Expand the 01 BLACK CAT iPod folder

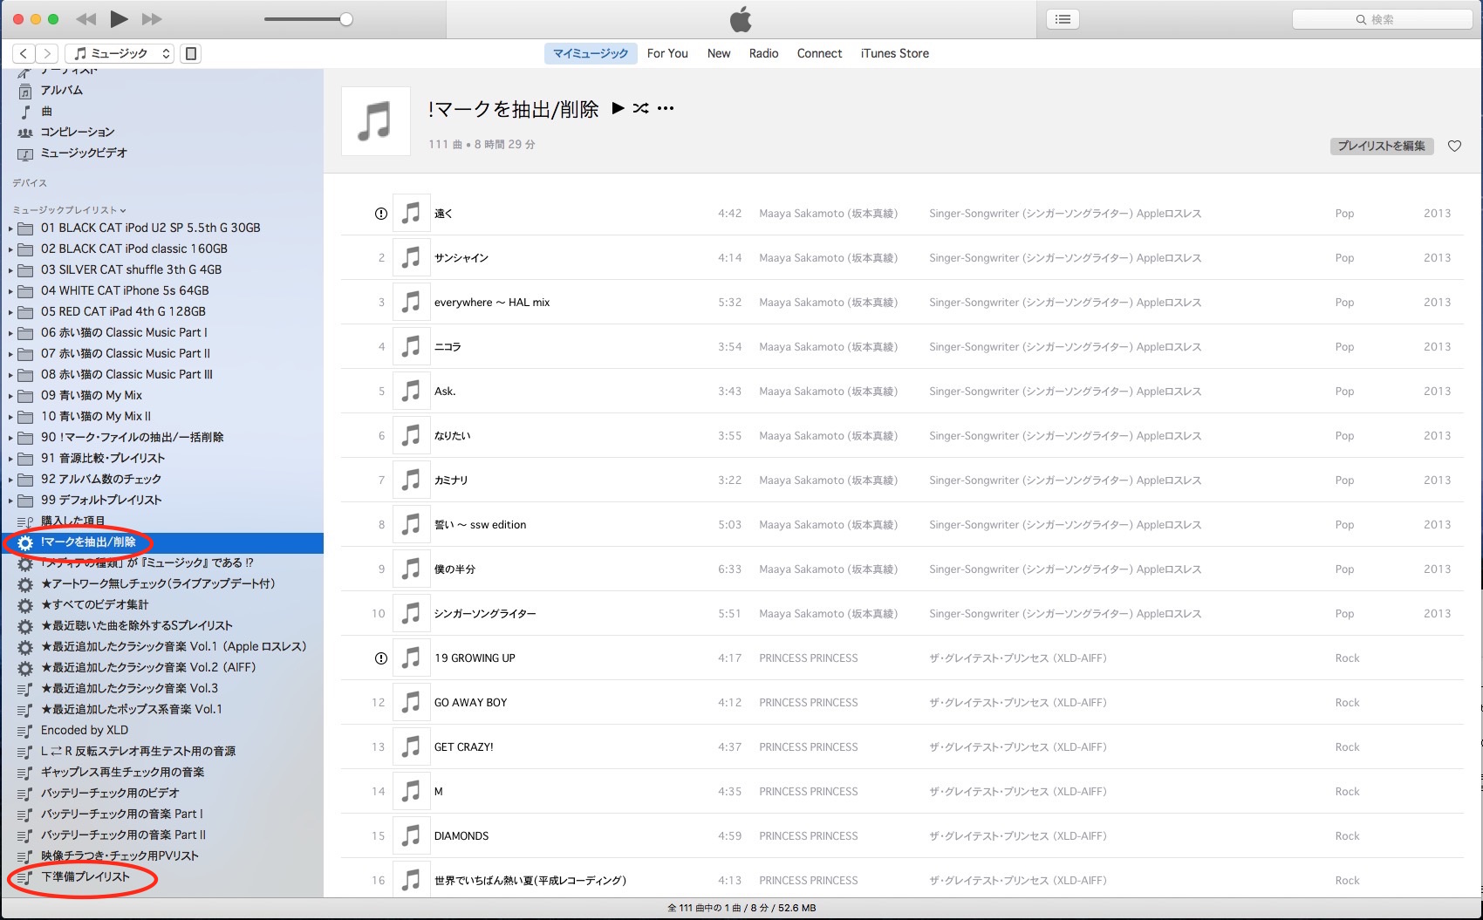coord(10,228)
